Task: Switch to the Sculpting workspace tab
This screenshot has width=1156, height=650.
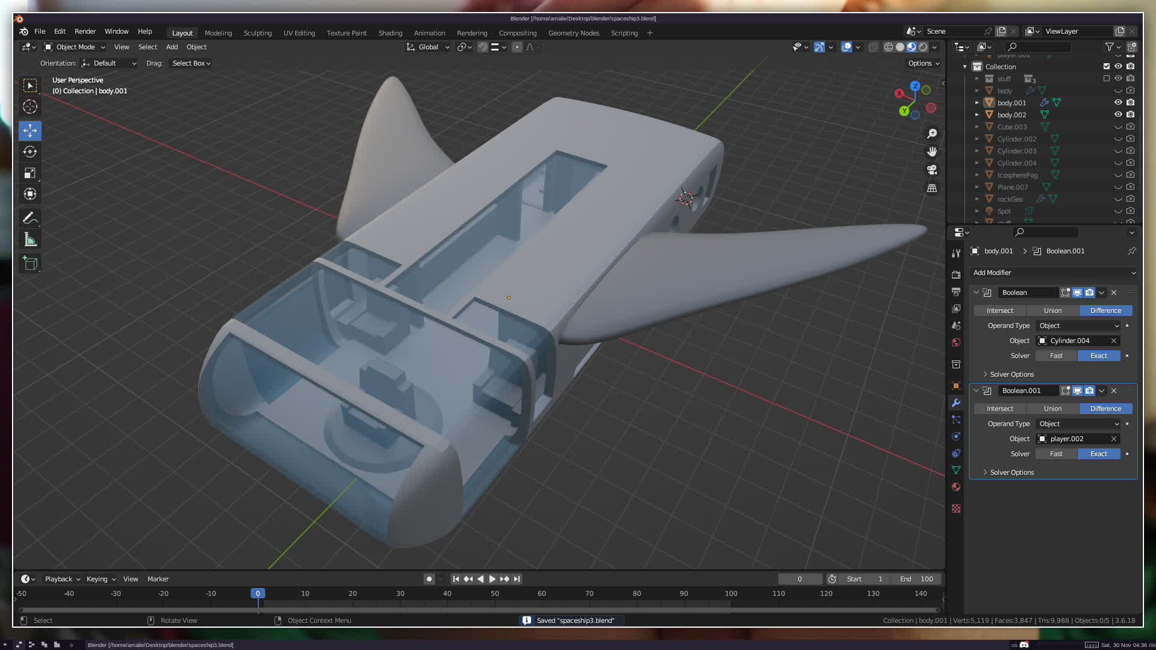Action: point(257,33)
